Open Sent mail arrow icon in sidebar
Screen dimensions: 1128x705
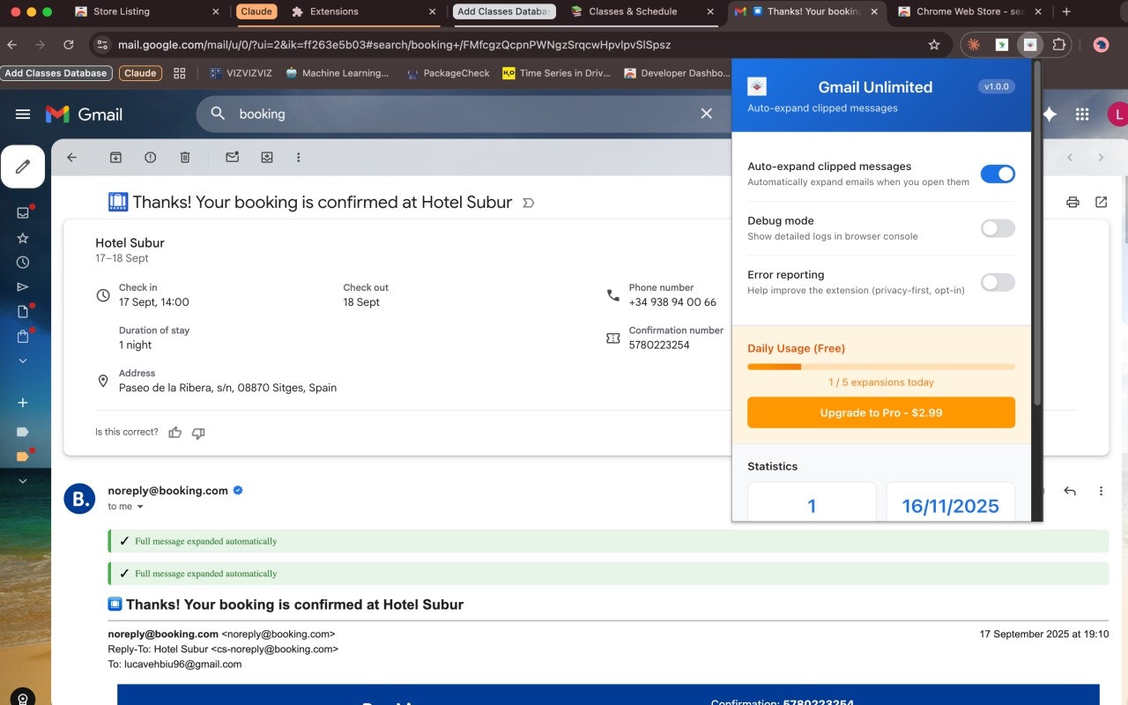tap(23, 286)
